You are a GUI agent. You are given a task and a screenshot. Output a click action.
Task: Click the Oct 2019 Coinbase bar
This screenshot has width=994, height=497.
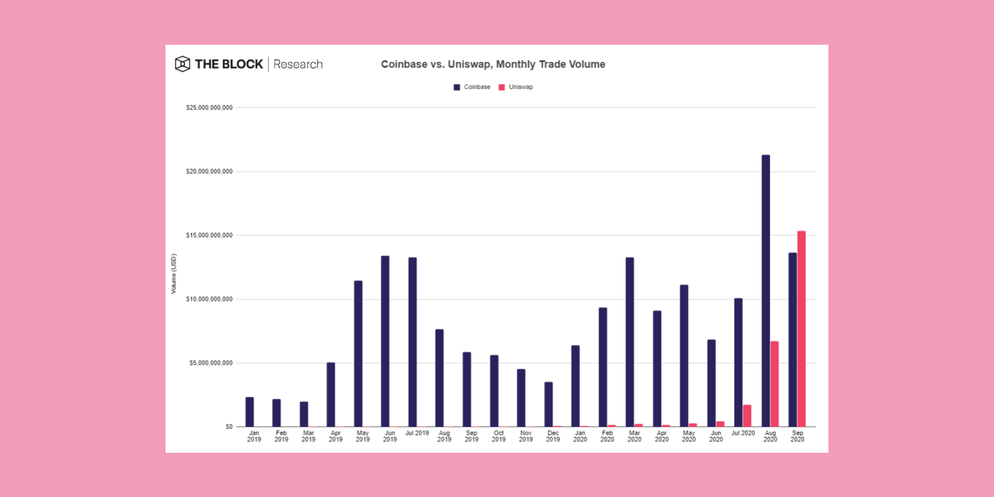(494, 391)
